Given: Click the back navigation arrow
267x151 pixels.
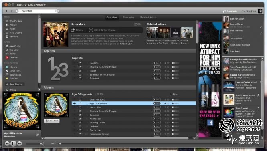Looking at the screenshot, I should pos(6,11).
